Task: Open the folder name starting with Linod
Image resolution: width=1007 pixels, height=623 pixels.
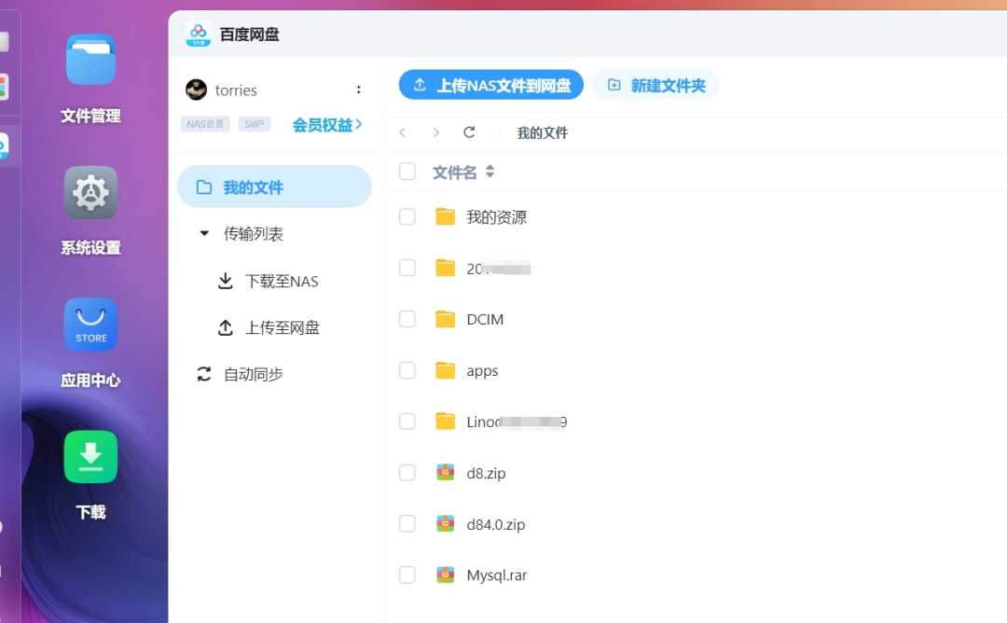Action: 517,422
